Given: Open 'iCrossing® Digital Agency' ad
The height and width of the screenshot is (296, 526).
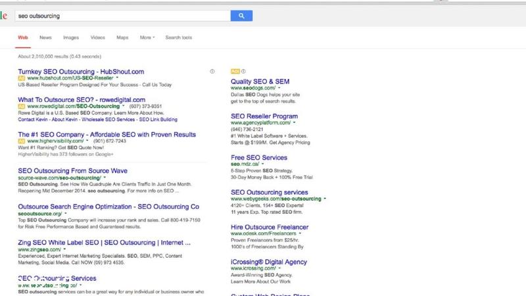Looking at the screenshot, I should click(x=269, y=262).
